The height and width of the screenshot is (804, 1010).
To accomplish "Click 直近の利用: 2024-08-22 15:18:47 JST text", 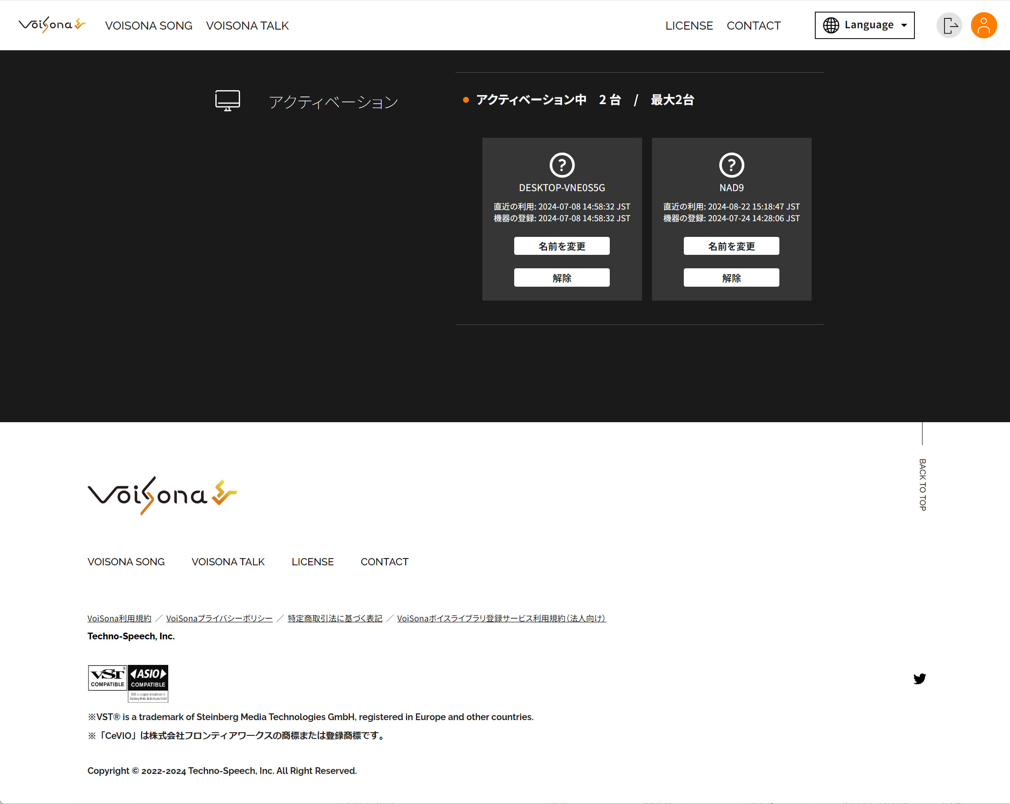I will (x=731, y=207).
